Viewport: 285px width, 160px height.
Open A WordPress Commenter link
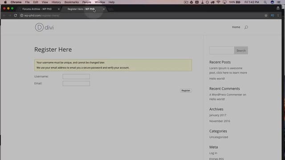226,95
